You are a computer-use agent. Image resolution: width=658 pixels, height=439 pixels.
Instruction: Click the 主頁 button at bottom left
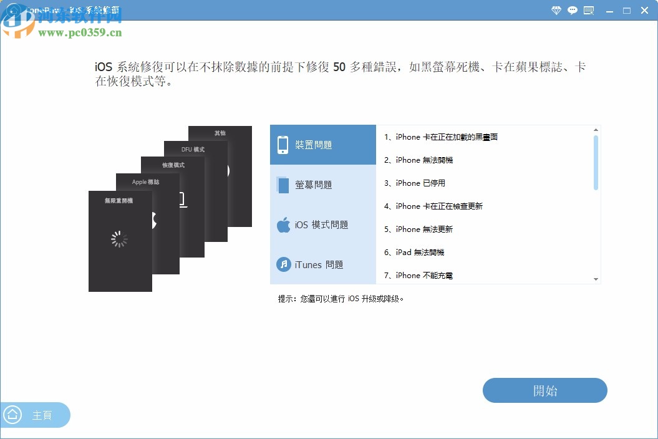pyautogui.click(x=36, y=415)
